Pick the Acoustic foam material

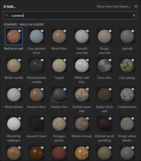click(37, 124)
